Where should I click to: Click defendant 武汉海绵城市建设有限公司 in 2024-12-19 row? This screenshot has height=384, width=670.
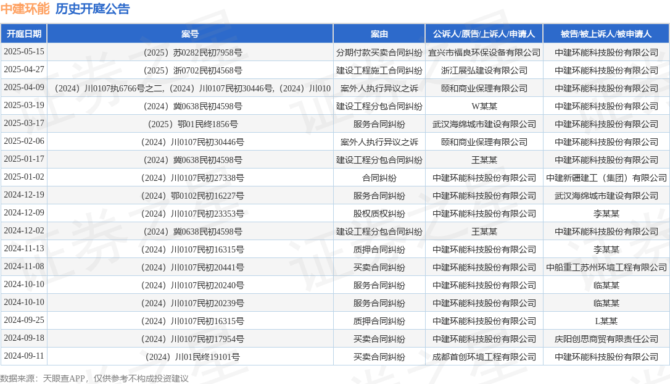pyautogui.click(x=606, y=196)
